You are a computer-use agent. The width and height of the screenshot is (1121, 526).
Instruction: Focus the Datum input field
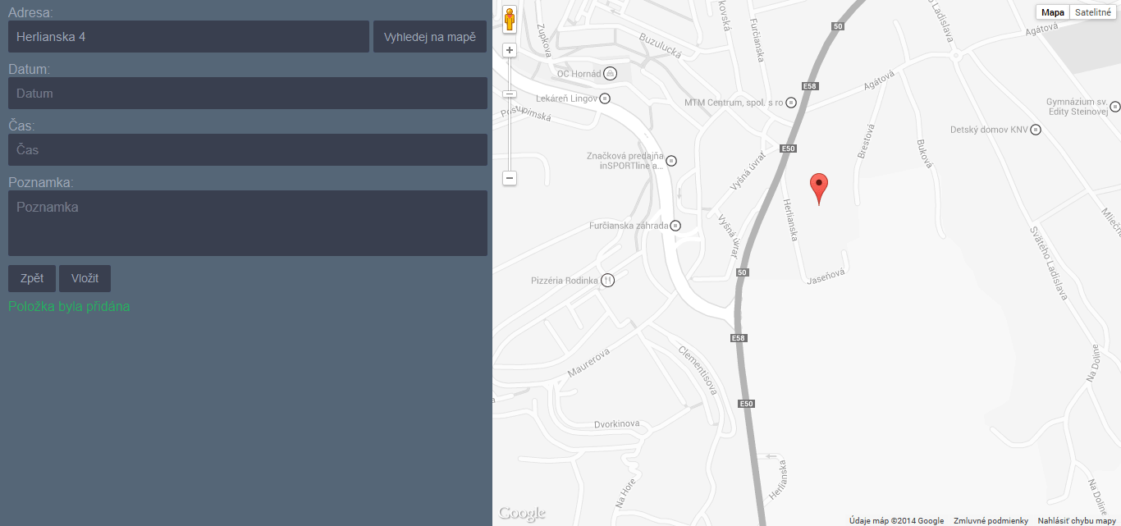[248, 94]
